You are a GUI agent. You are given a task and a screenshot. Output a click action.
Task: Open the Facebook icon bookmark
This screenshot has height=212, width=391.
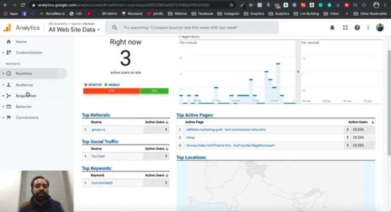click(x=24, y=14)
